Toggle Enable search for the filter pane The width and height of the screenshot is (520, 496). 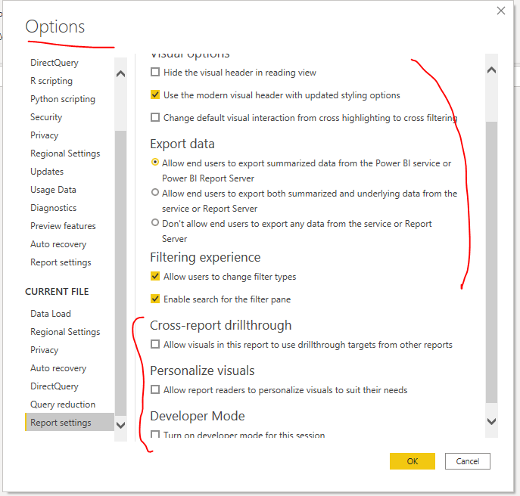[x=155, y=299]
